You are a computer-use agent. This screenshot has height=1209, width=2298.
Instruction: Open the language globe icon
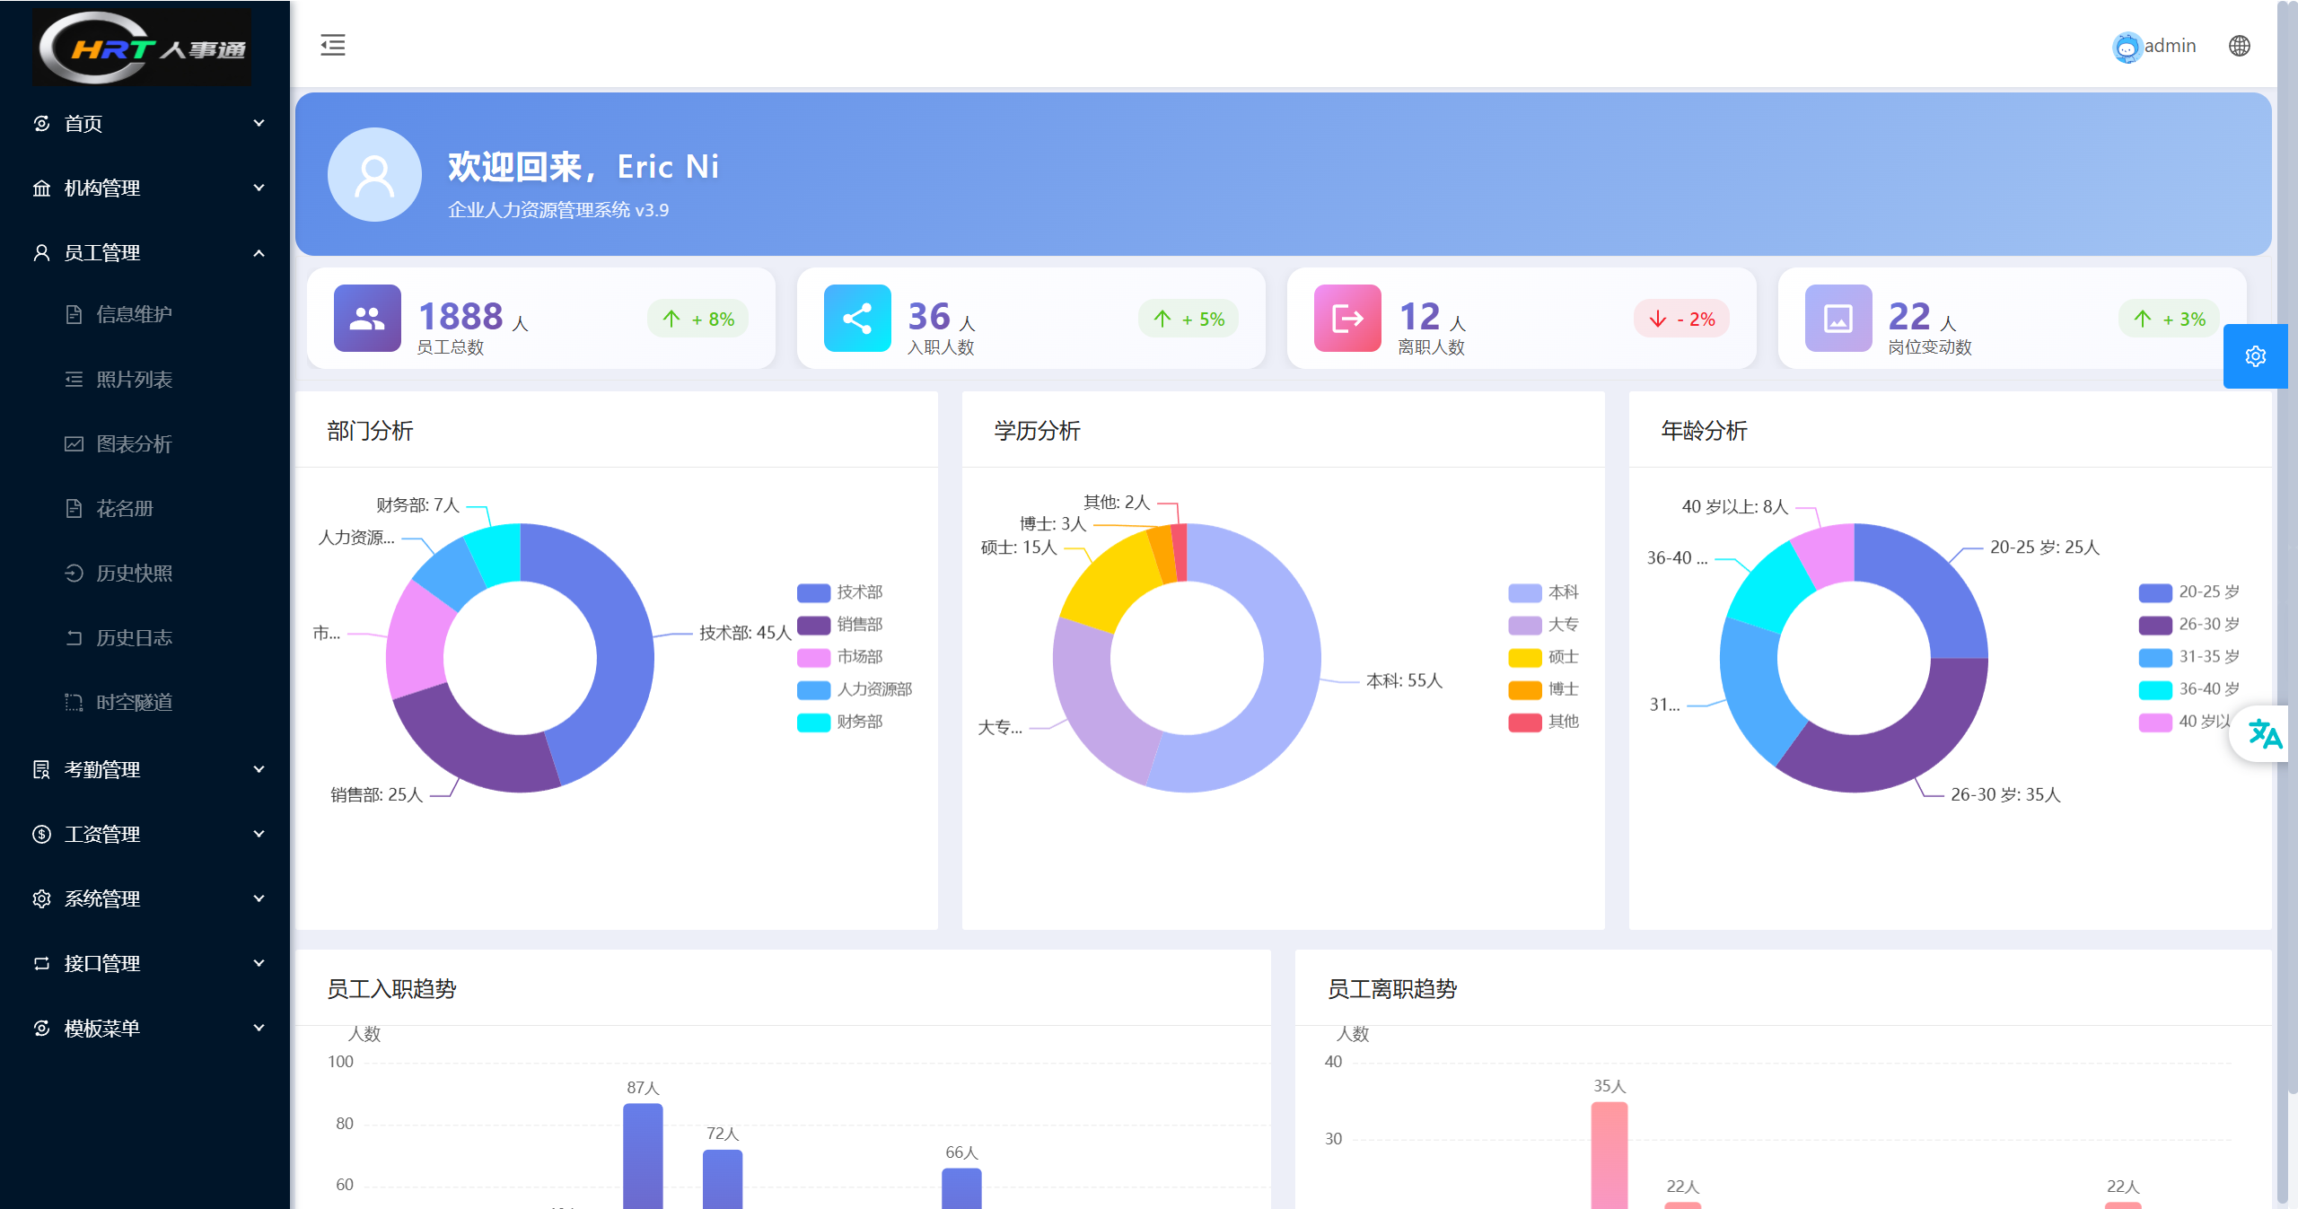pos(2240,46)
